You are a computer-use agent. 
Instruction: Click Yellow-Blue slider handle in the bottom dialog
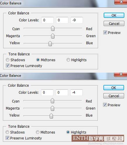click(x=51, y=116)
